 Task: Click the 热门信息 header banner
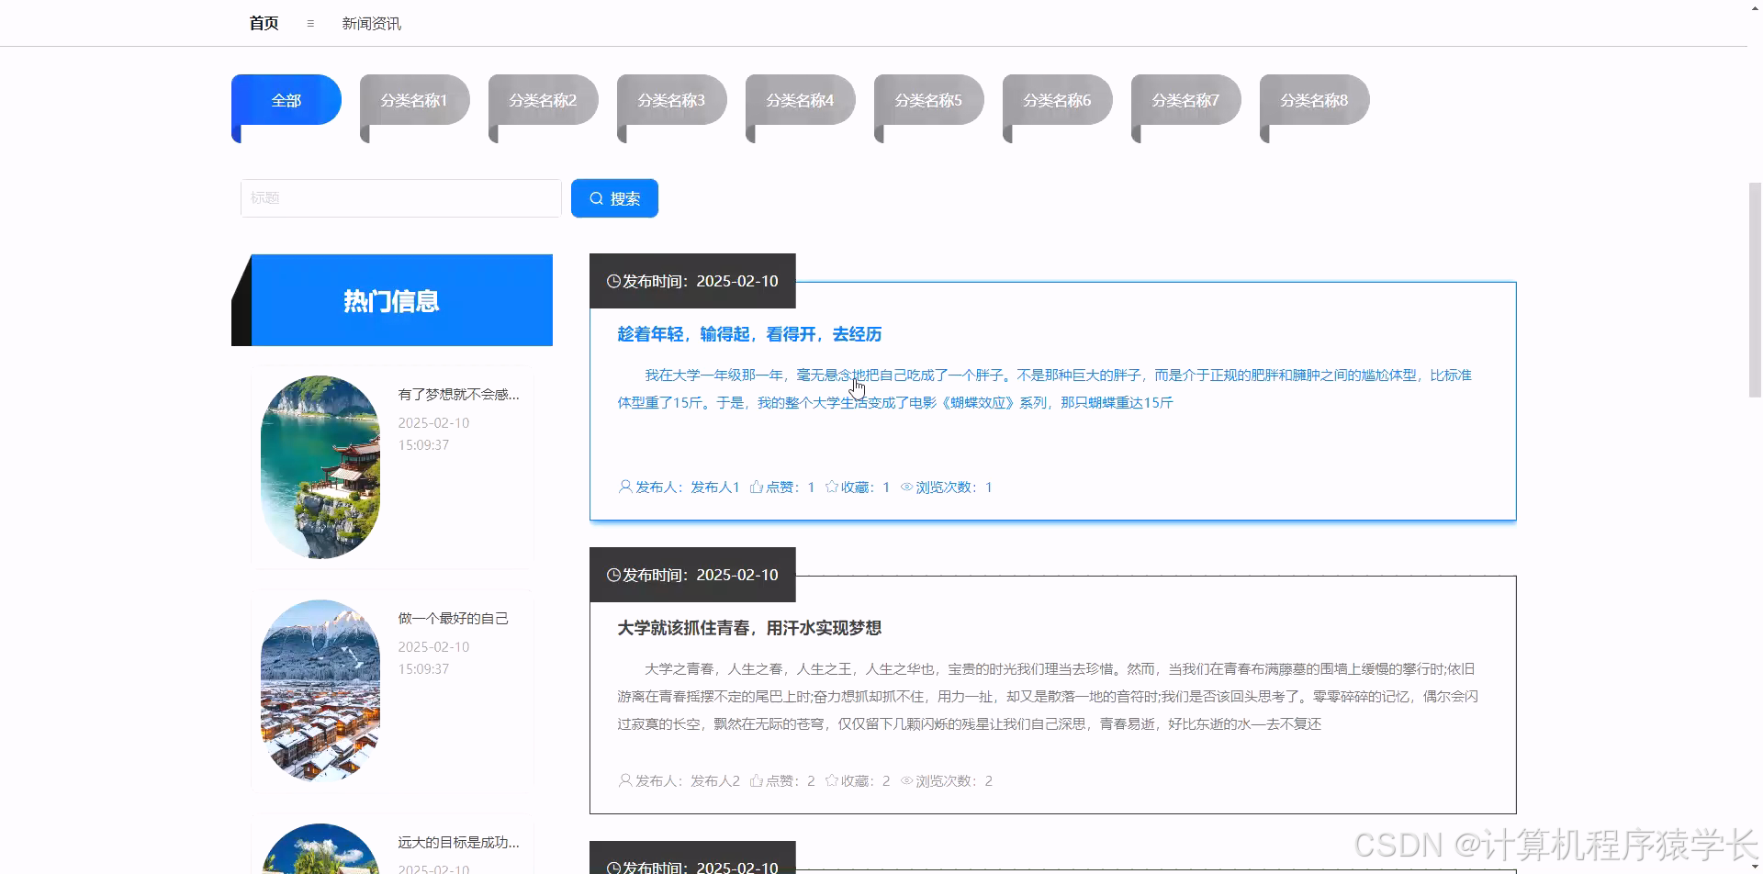(392, 300)
